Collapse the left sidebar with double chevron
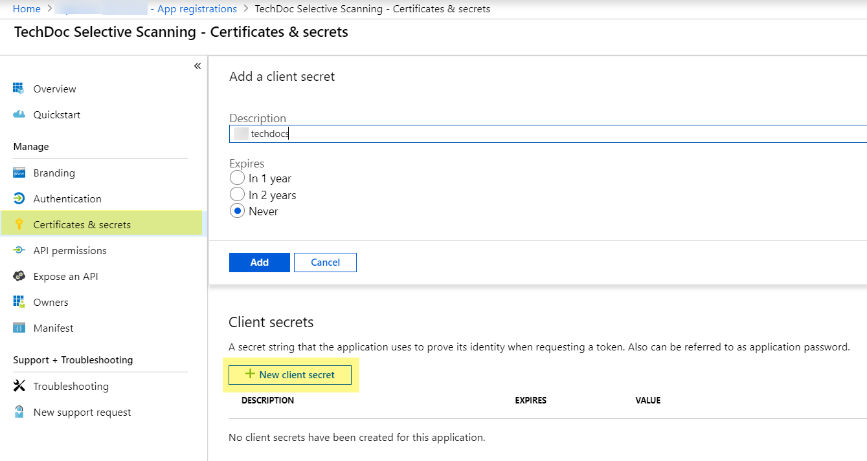This screenshot has width=867, height=461. (197, 66)
